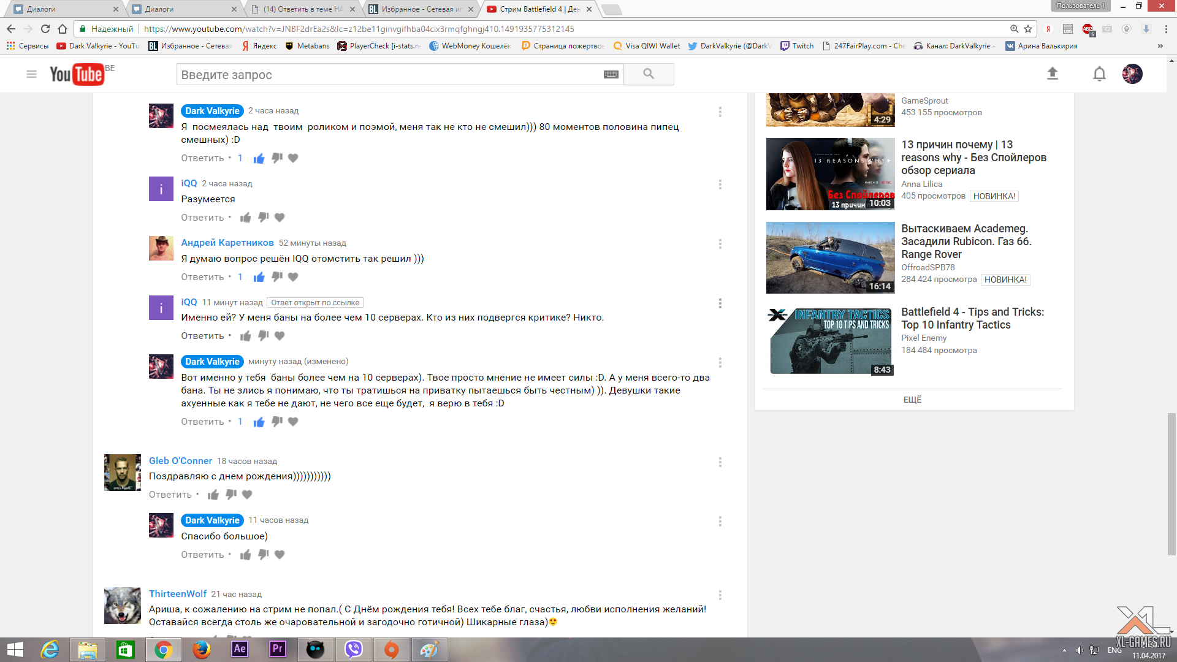Dislike iQQ's "Разумеется" comment
Viewport: 1177px width, 662px height.
pyautogui.click(x=263, y=217)
